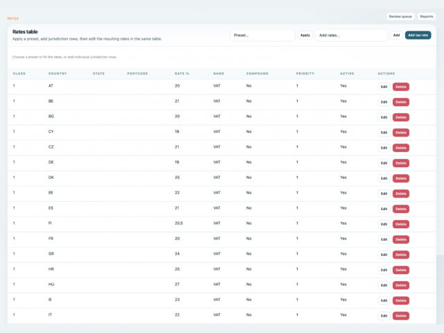
Task: Click the Apply preset button
Action: 305,35
